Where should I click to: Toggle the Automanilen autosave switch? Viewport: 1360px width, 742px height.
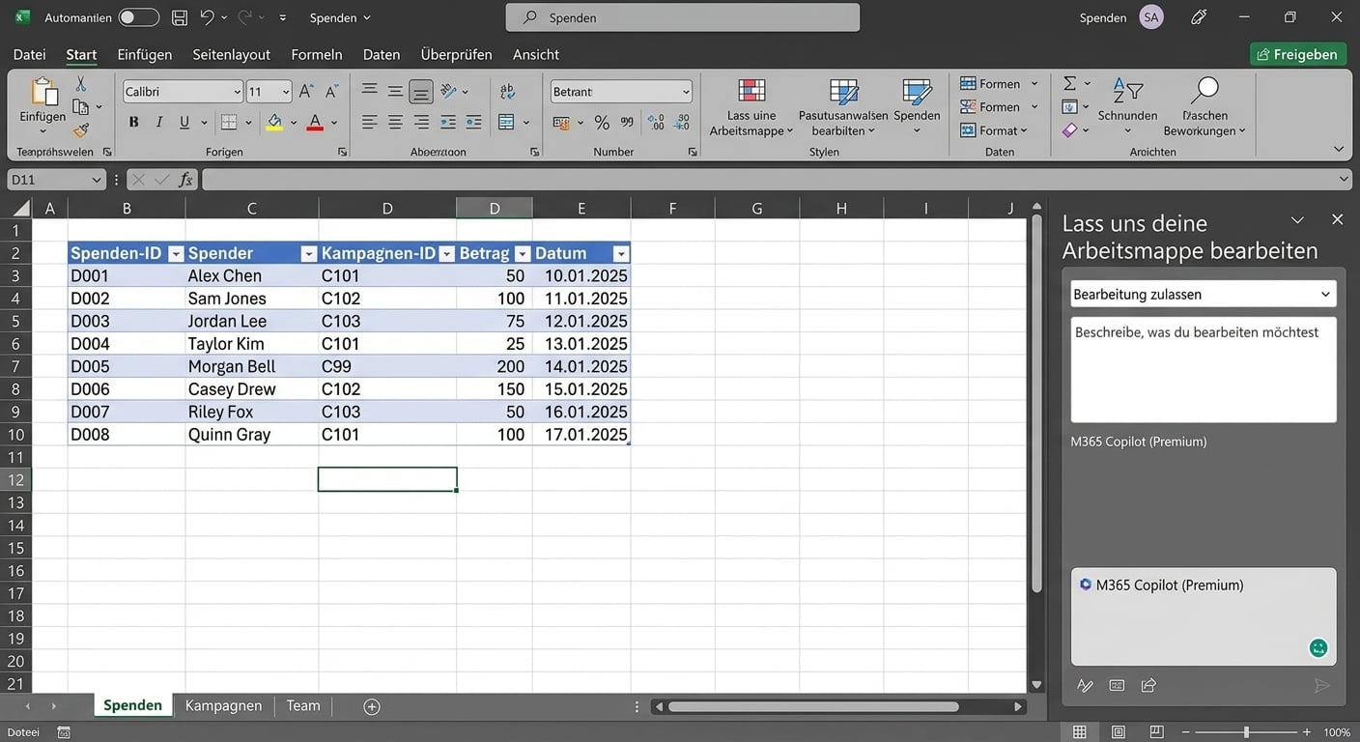(138, 17)
